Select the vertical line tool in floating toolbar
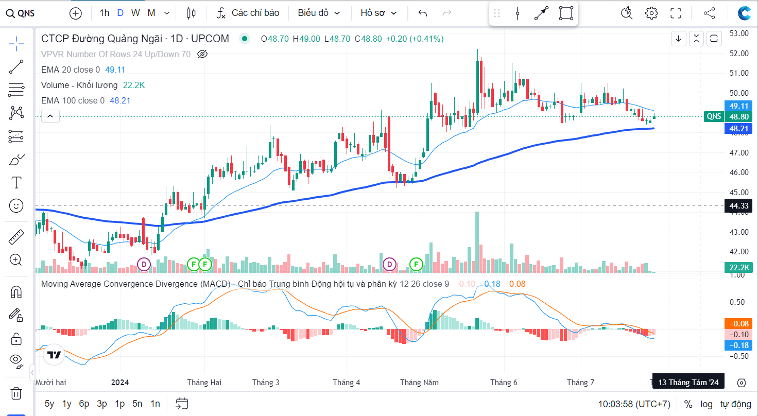758x416 pixels. pyautogui.click(x=518, y=13)
